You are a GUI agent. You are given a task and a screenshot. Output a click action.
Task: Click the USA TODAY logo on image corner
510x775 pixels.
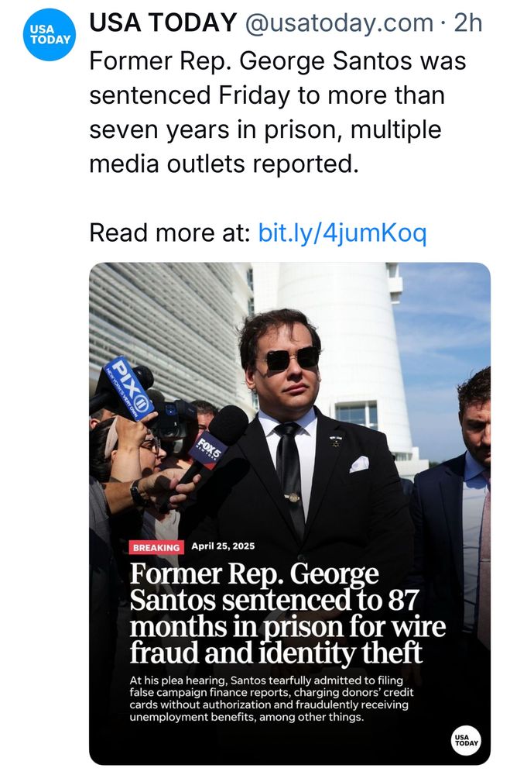464,739
